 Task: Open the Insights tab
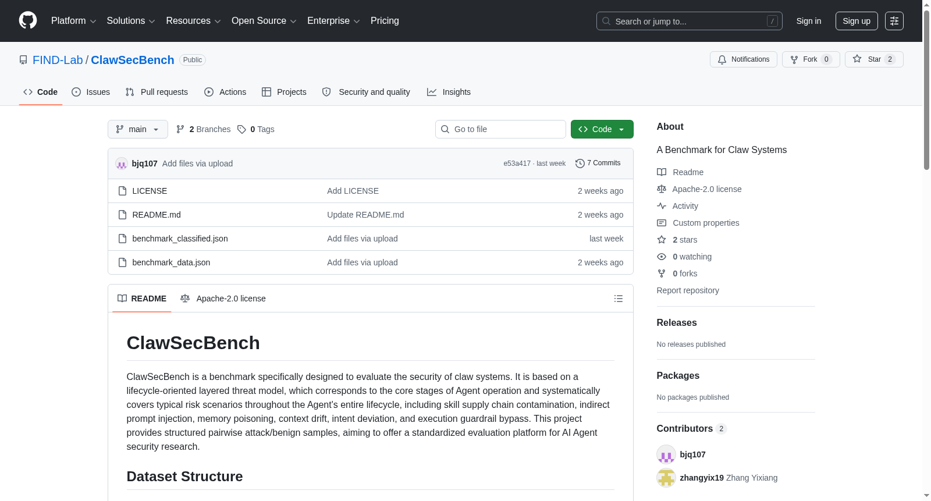(x=449, y=92)
